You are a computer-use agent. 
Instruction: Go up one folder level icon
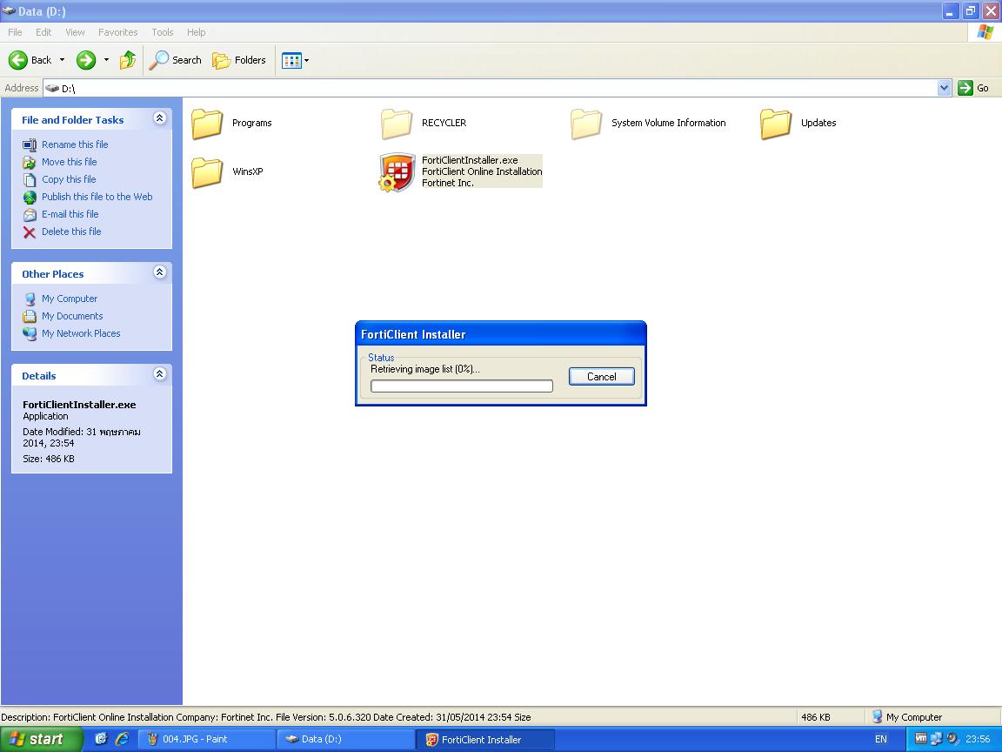click(128, 60)
